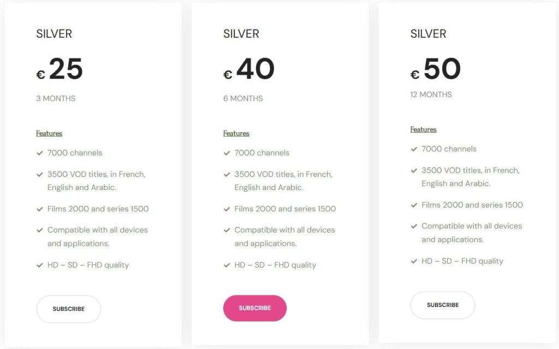The image size is (559, 349).
Task: Click checkmark beside 7000 channels in €40 plan
Action: coord(227,153)
